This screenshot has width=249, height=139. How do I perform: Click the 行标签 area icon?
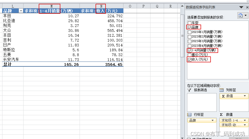[x=189, y=114]
